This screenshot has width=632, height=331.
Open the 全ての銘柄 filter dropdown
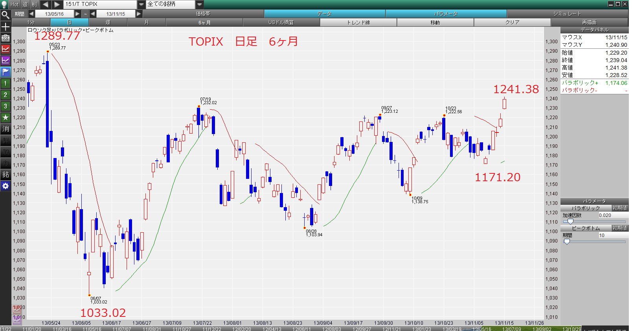coord(199,4)
